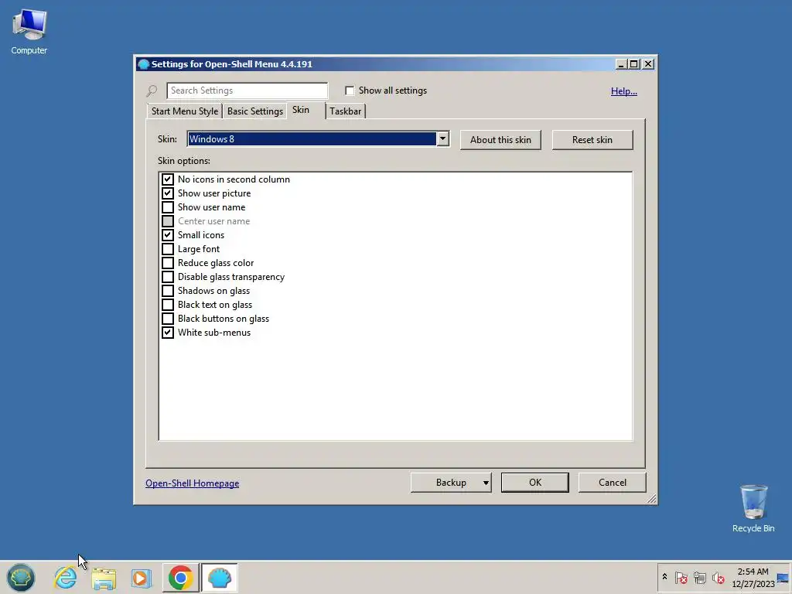Open the Open-Shell start button
This screenshot has width=792, height=594.
point(21,577)
